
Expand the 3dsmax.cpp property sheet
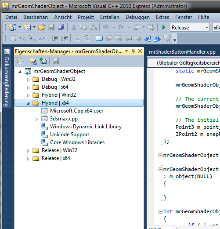pyautogui.click(x=36, y=119)
